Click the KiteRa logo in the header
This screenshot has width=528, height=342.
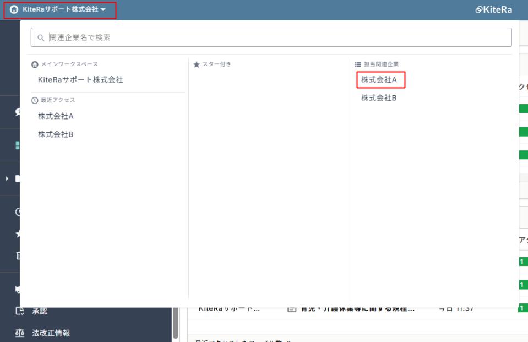point(493,10)
